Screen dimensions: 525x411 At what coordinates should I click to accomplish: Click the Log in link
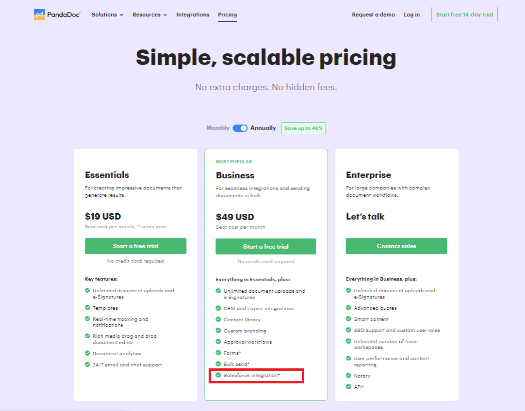point(411,15)
